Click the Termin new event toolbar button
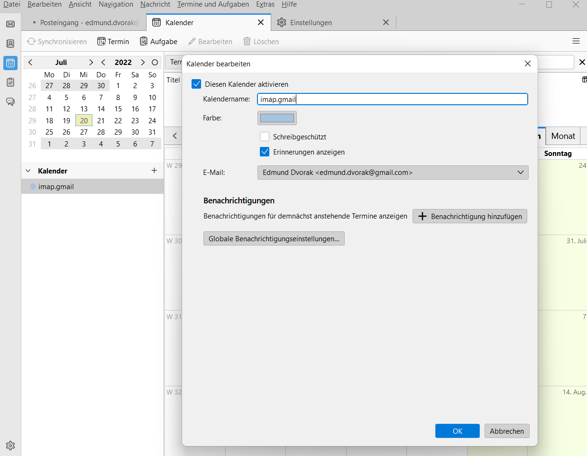Viewport: 587px width, 456px height. [x=113, y=42]
